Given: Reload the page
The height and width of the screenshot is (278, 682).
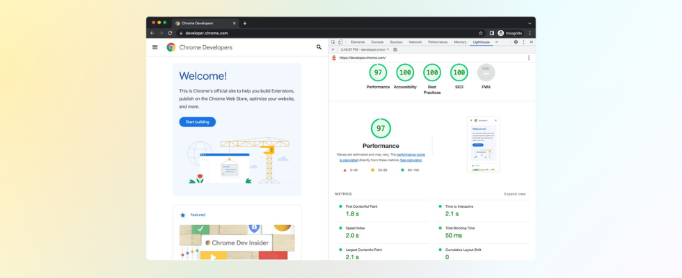Looking at the screenshot, I should pos(170,33).
